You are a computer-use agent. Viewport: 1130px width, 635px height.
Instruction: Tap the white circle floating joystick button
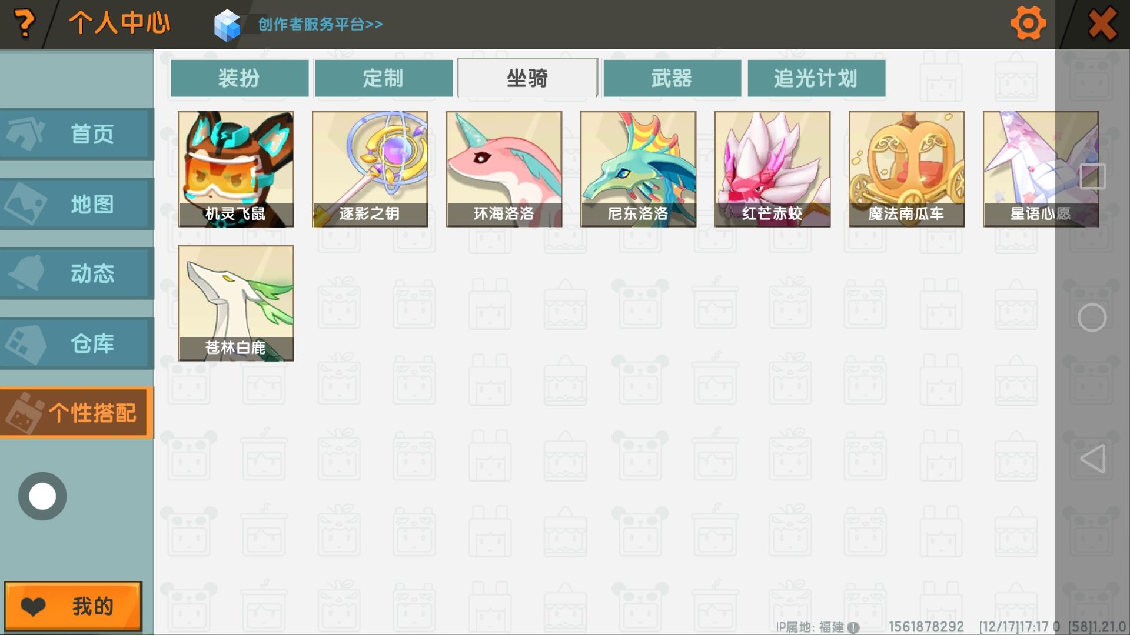pos(42,496)
